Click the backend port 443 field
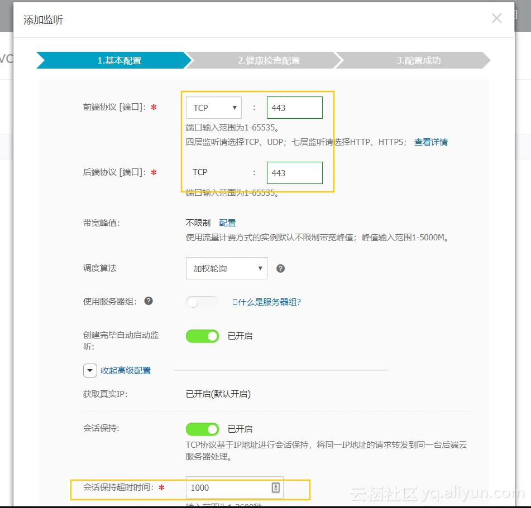 point(295,173)
